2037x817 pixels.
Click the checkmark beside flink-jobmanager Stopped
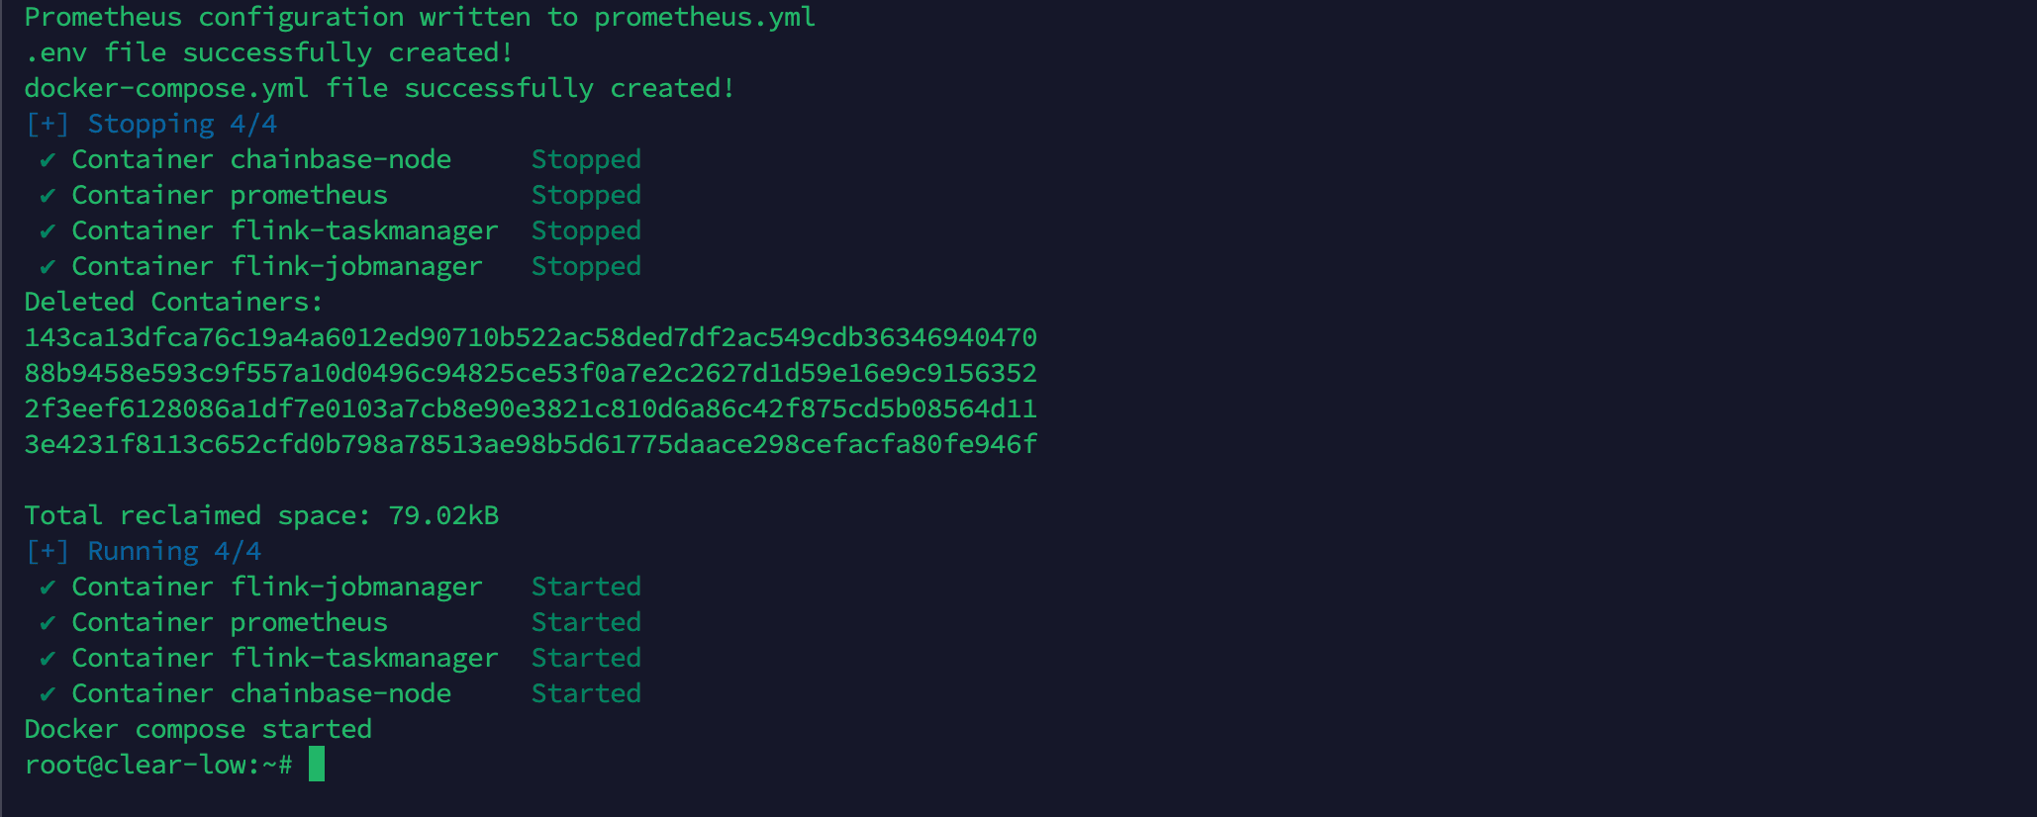tap(48, 267)
